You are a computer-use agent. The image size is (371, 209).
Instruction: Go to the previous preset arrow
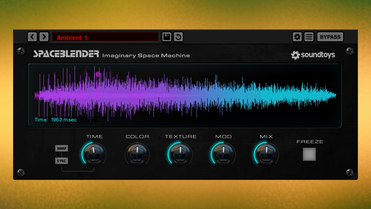[x=32, y=37]
